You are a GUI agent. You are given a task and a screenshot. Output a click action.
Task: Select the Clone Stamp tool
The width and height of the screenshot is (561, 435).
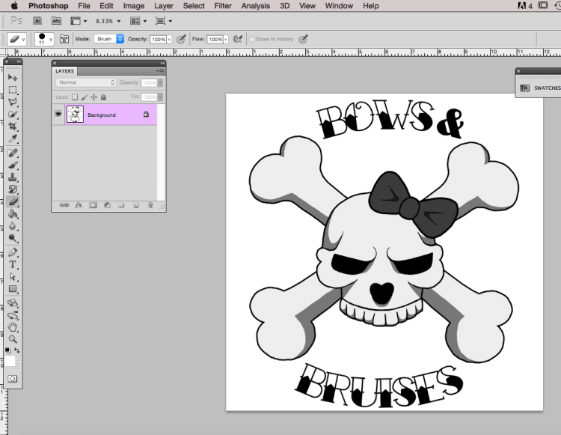13,177
